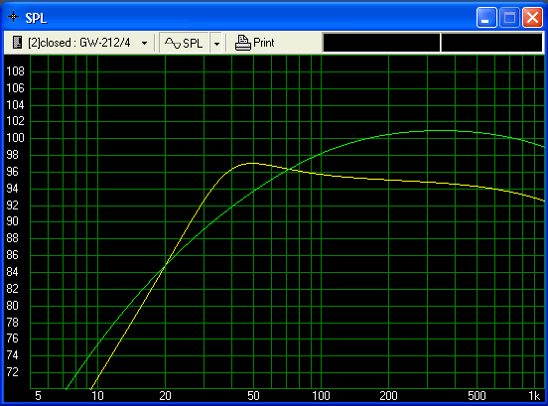Click the yellow curve peak near 50 Hz

(252, 163)
